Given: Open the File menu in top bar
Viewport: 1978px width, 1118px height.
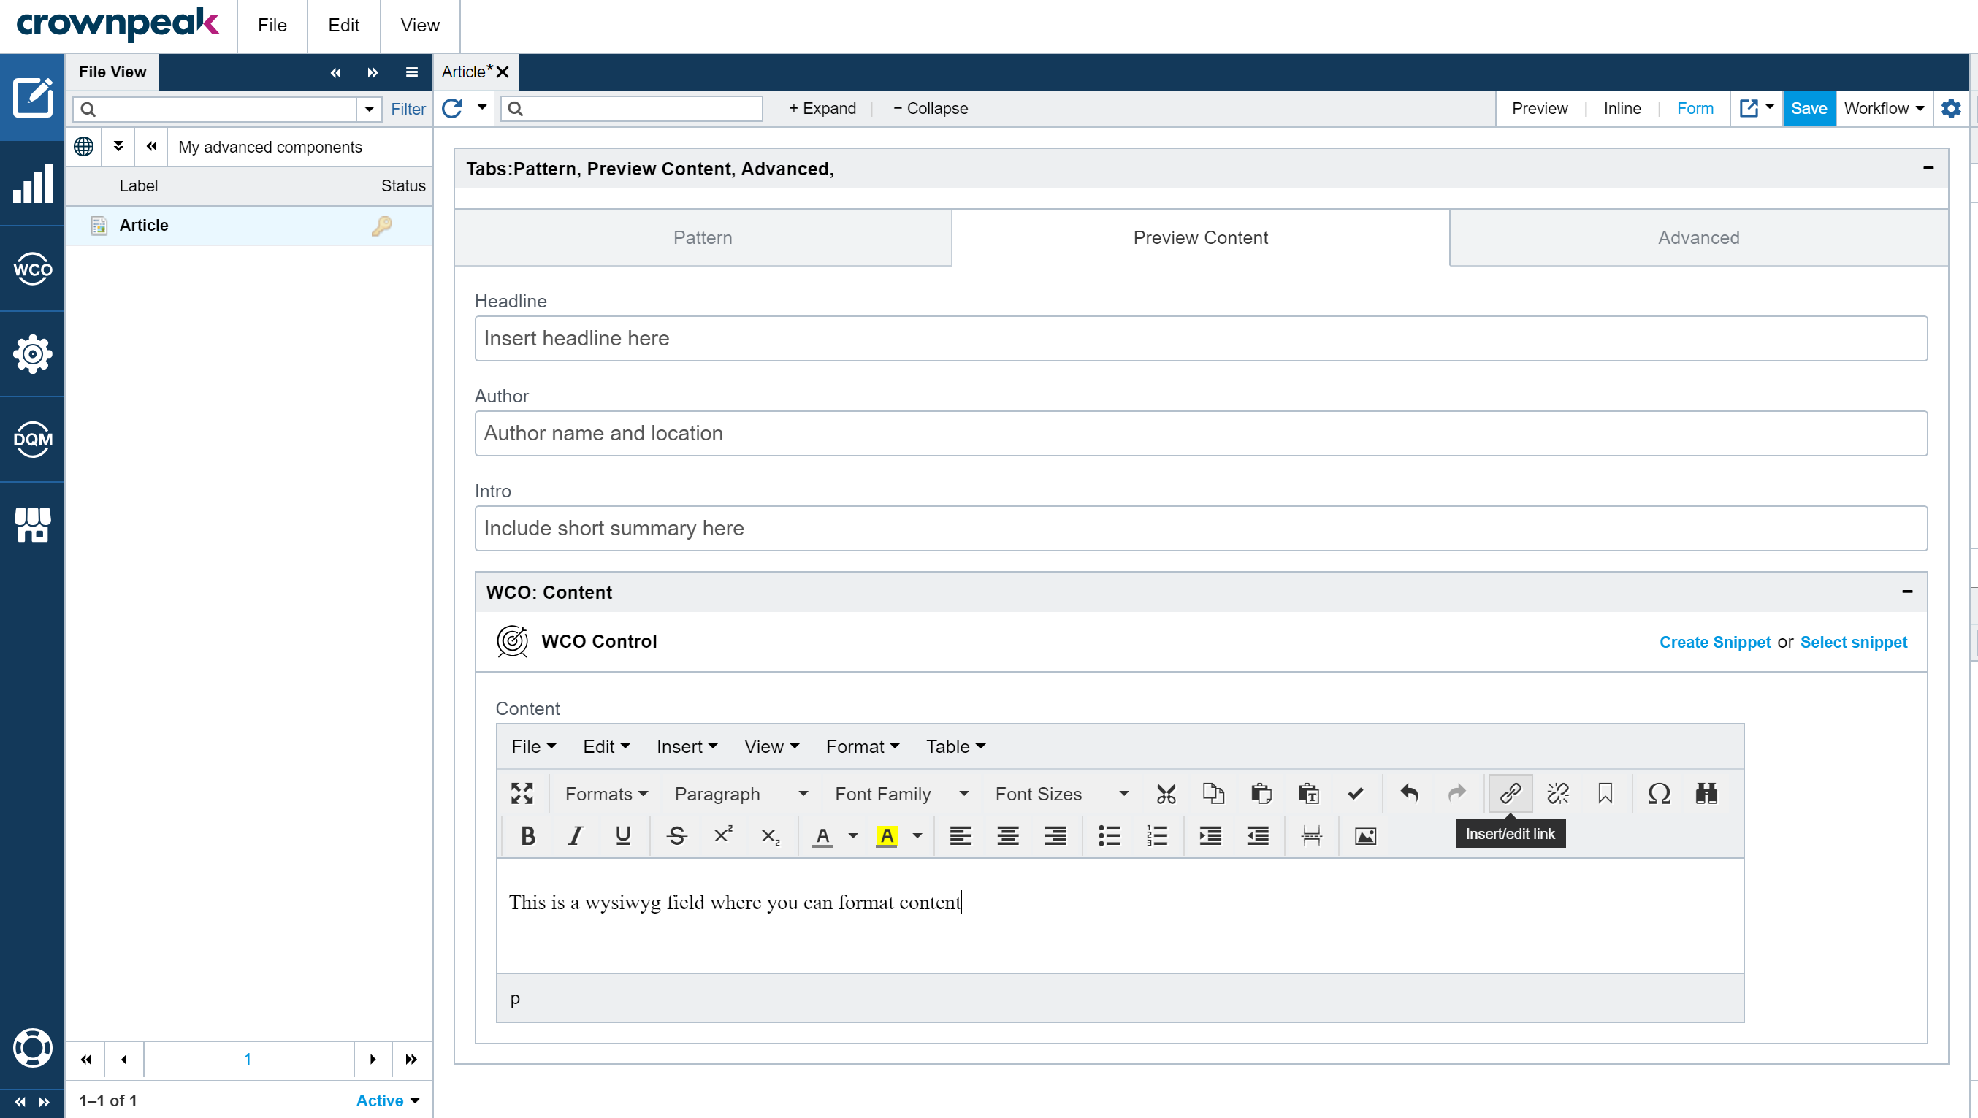Looking at the screenshot, I should click(272, 26).
